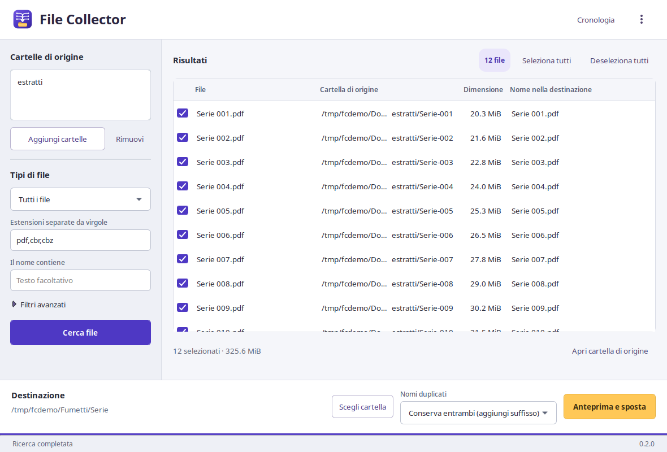Click the Dimensione column header
Image resolution: width=667 pixels, height=452 pixels.
point(483,90)
